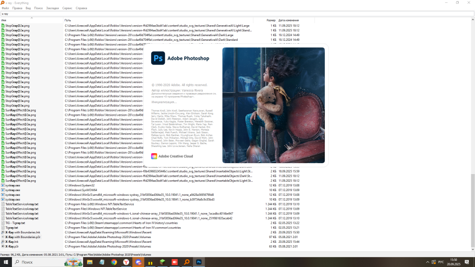Viewport: 475px width, 267px height.
Task: Select X-Ray with Boundaries.lnk file name
Action: (23, 232)
